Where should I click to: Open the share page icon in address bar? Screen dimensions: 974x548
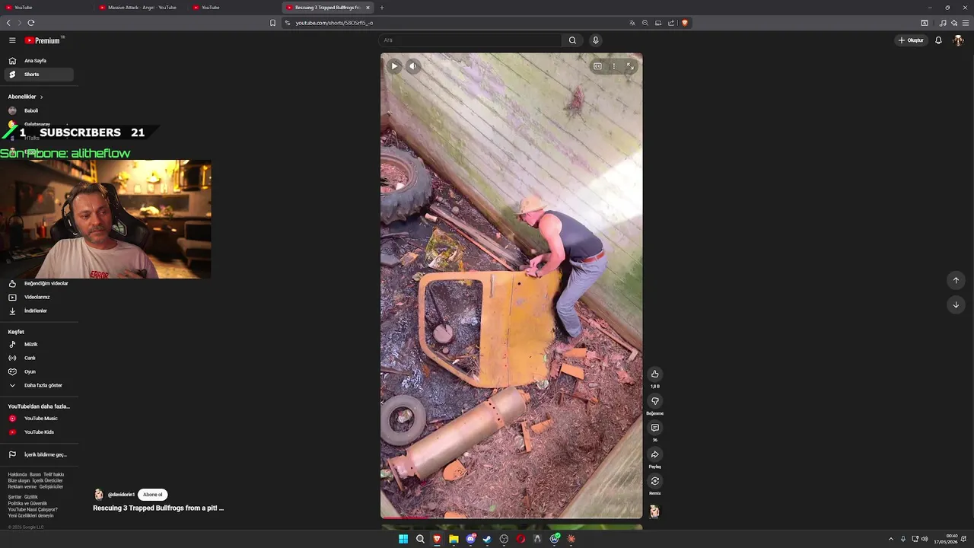671,23
